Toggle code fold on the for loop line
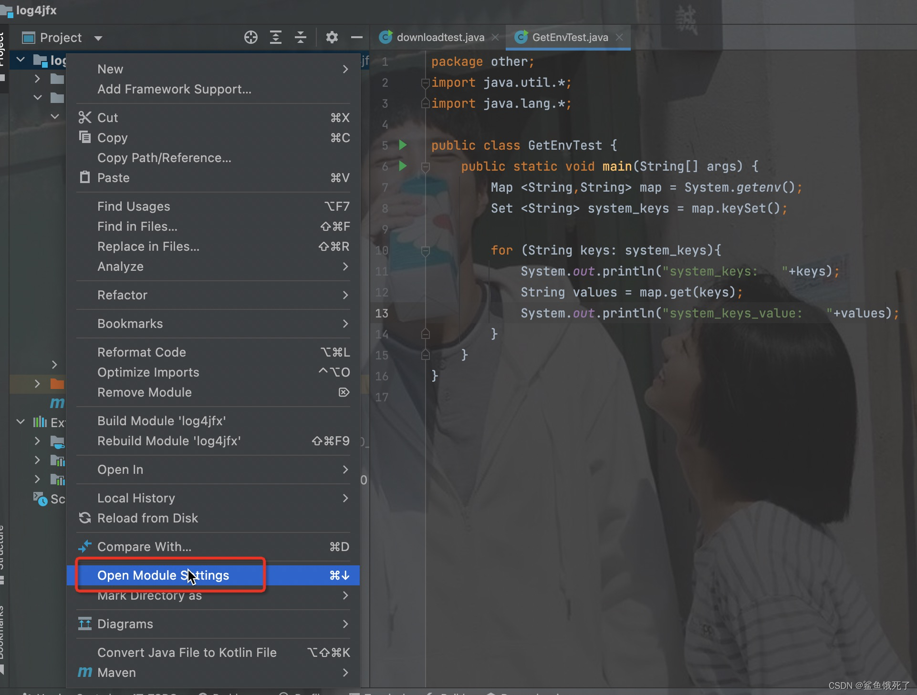Image resolution: width=917 pixels, height=695 pixels. point(426,250)
